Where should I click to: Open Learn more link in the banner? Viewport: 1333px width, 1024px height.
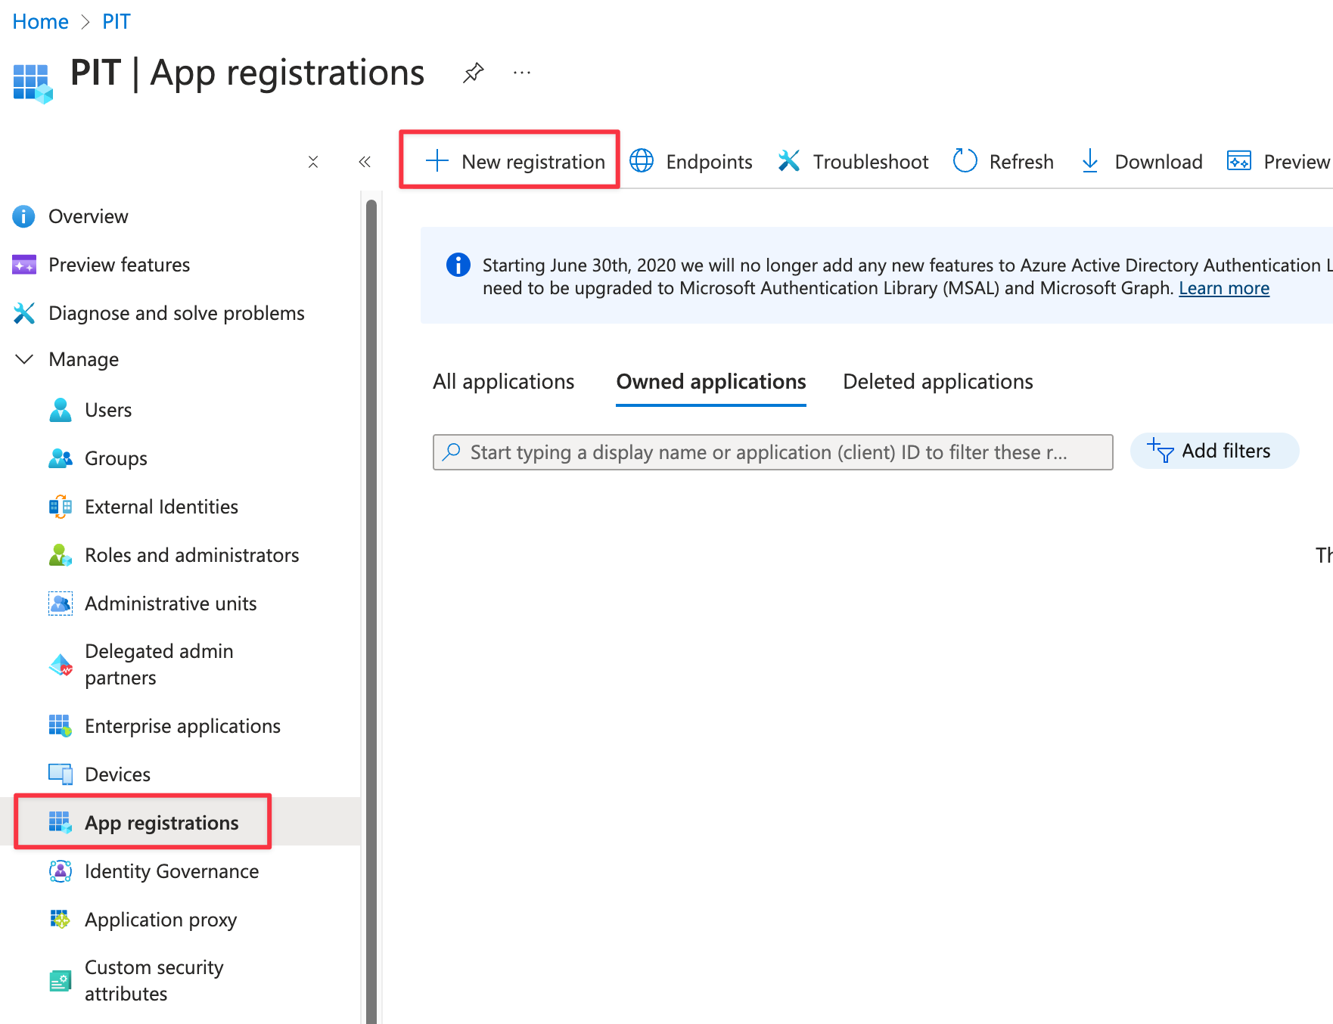(1224, 288)
